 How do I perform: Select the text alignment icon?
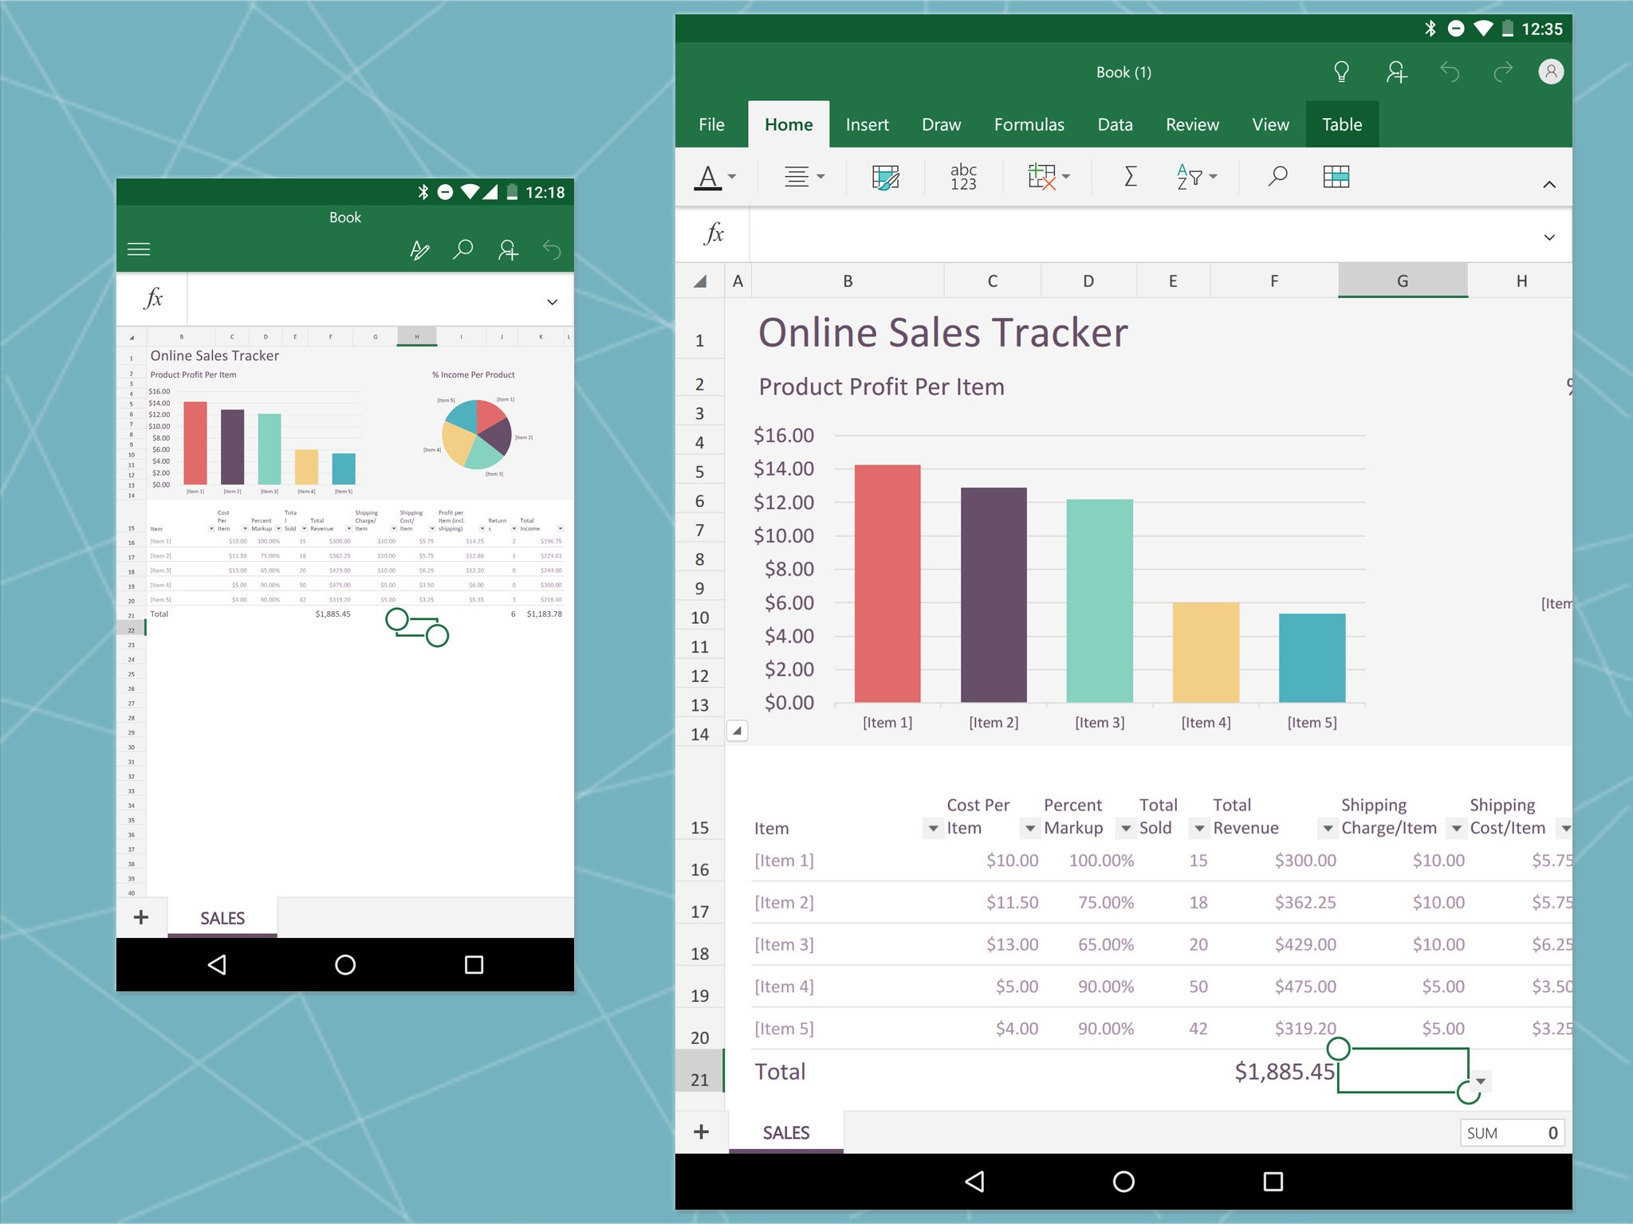[x=796, y=176]
